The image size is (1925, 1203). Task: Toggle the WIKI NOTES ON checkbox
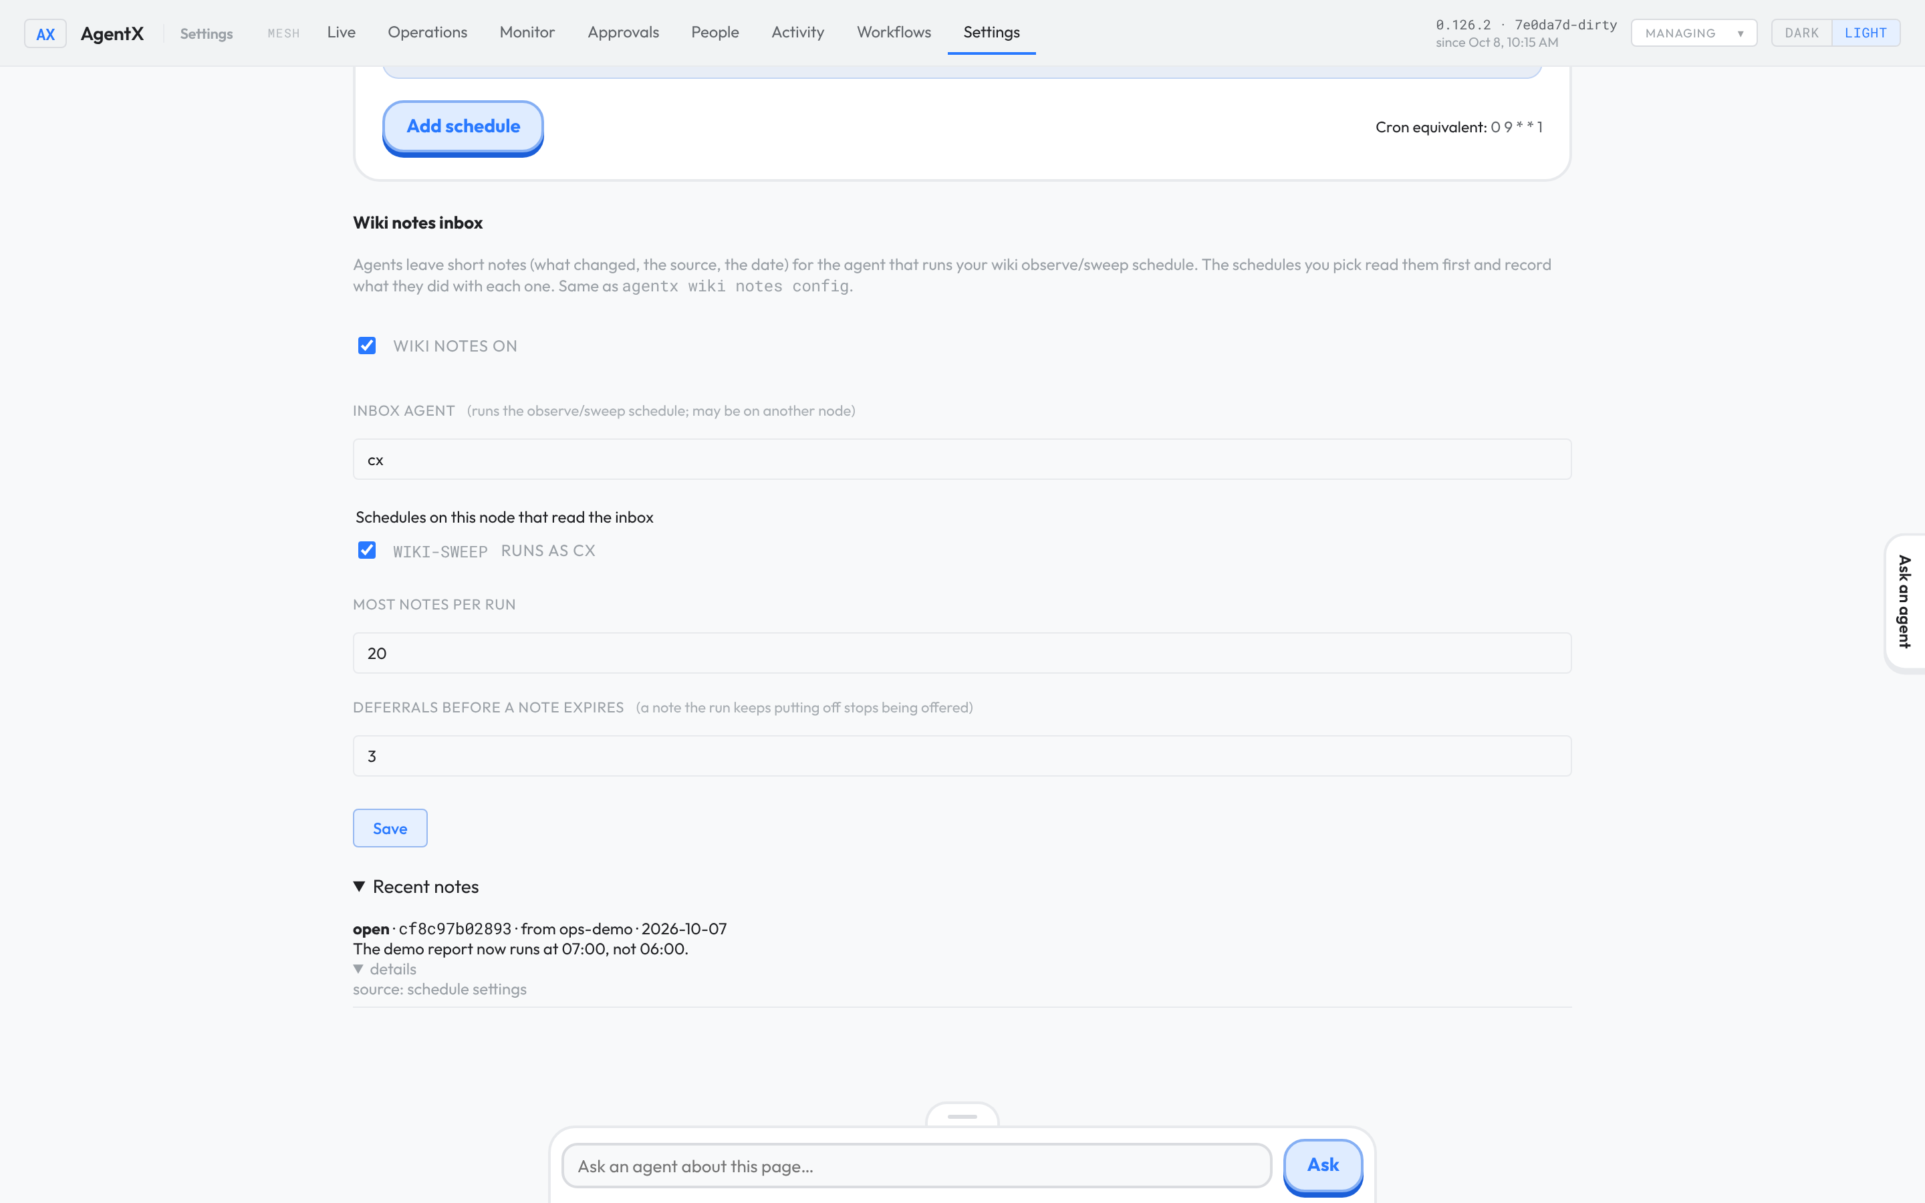[x=367, y=346]
